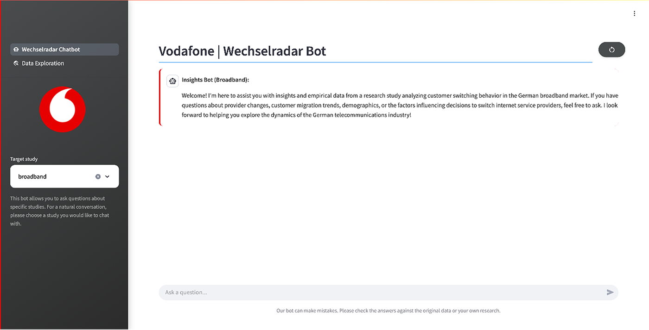Expand the Target study dropdown arrow
The image size is (649, 330).
pos(107,176)
